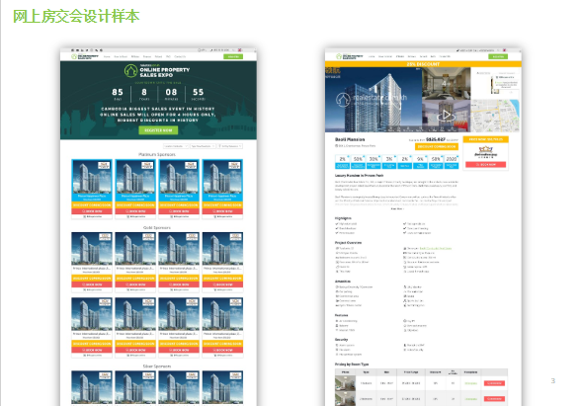The height and width of the screenshot is (406, 580).
Task: Click the Silver Sponsors heading
Action: pyautogui.click(x=157, y=366)
